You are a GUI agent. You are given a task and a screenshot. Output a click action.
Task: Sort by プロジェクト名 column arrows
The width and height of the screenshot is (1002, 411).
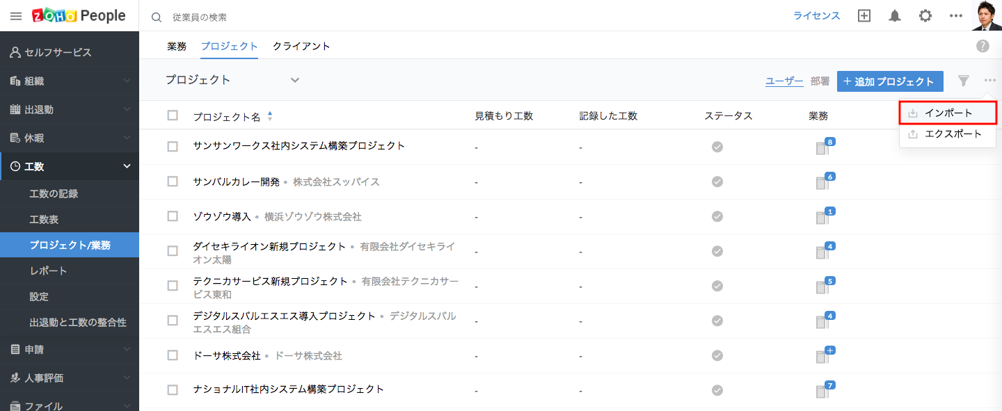click(270, 116)
